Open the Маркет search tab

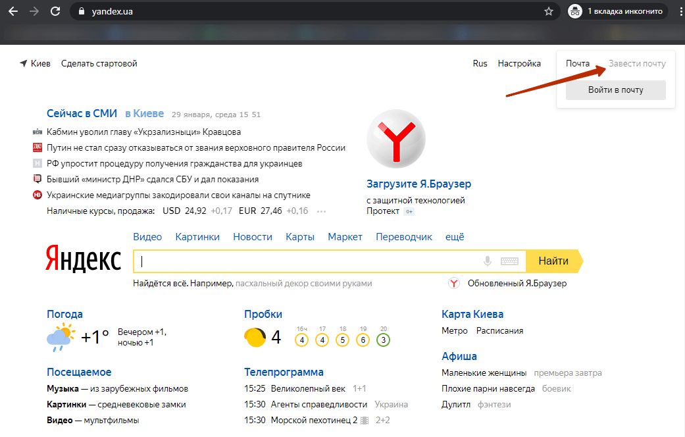click(x=345, y=237)
